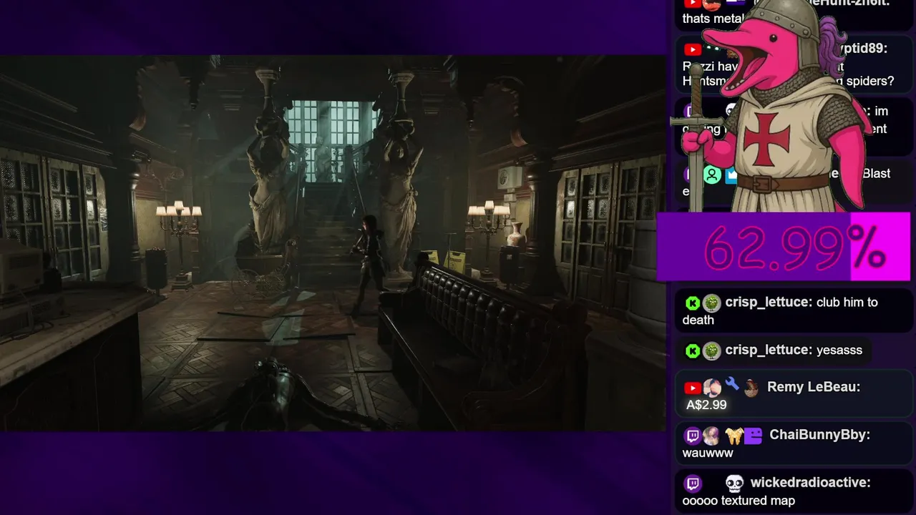This screenshot has width=916, height=515.
Task: Click the "club him to" message text
Action: tap(847, 303)
